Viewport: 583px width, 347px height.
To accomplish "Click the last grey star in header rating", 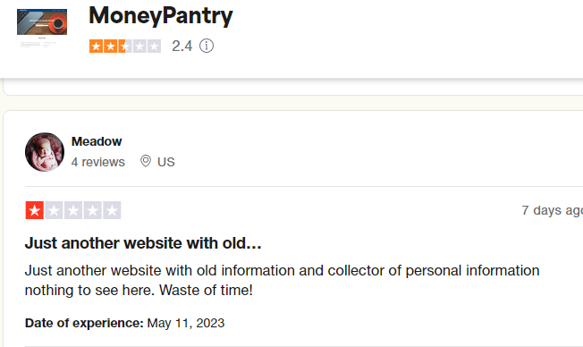I will [x=154, y=47].
